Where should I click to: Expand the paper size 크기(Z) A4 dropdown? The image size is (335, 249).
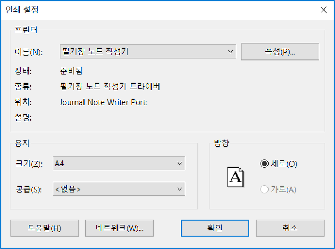(x=119, y=163)
